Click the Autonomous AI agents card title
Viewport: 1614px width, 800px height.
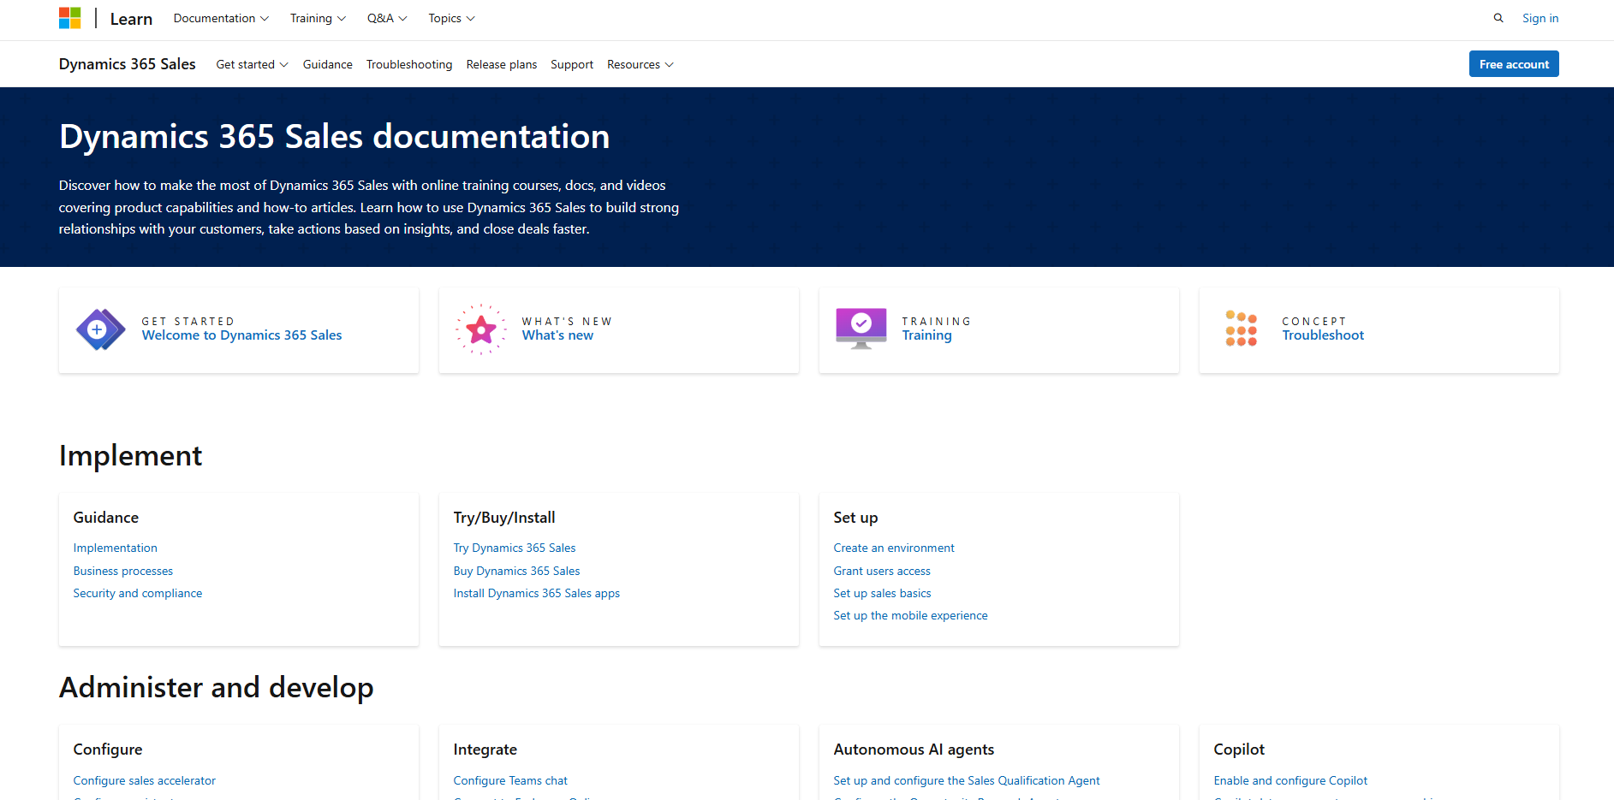[914, 750]
